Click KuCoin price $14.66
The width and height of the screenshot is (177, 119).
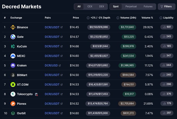(74, 46)
